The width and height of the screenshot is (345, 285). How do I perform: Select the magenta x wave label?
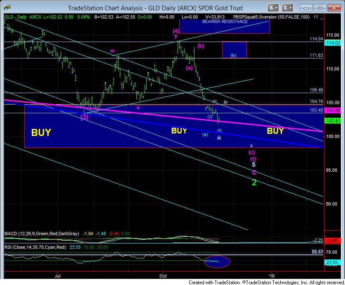pyautogui.click(x=138, y=107)
